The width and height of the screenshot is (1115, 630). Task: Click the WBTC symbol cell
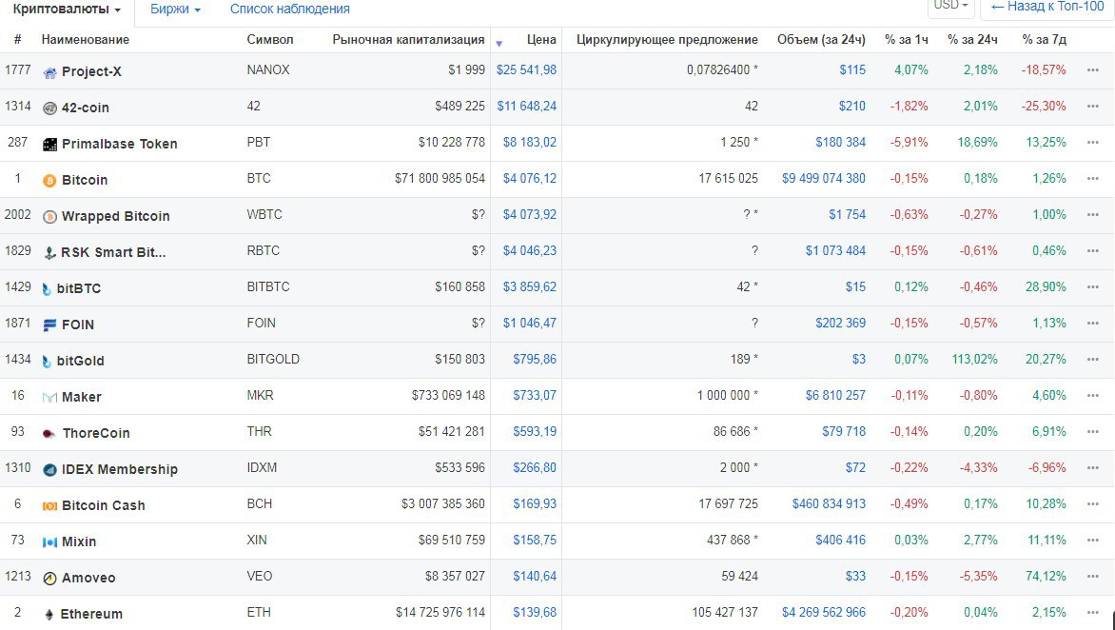pos(264,215)
